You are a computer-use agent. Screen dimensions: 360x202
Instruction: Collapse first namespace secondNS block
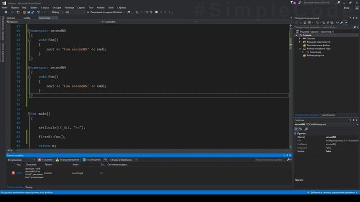(29, 31)
